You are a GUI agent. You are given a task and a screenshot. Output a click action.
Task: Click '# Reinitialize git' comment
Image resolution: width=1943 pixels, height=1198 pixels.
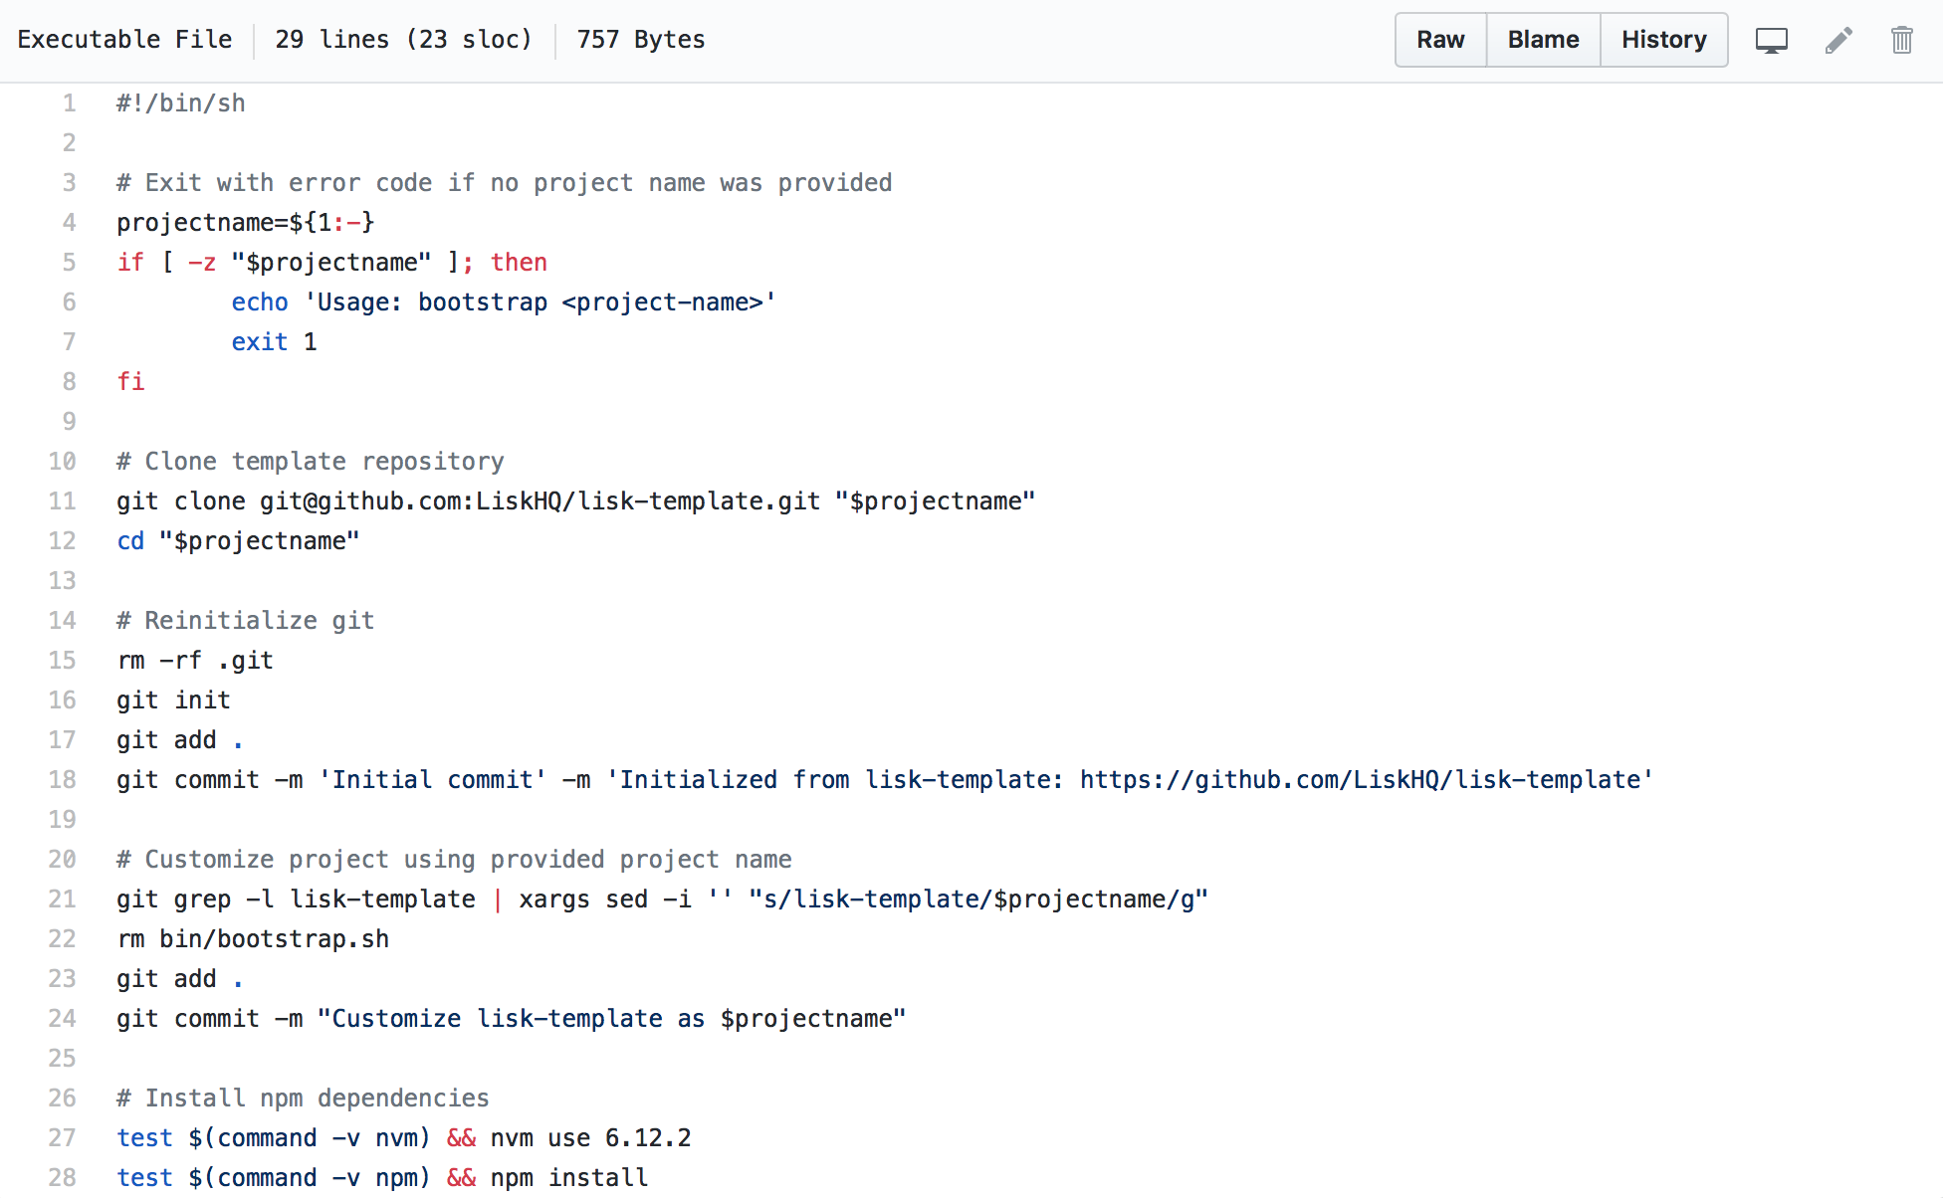(x=245, y=621)
